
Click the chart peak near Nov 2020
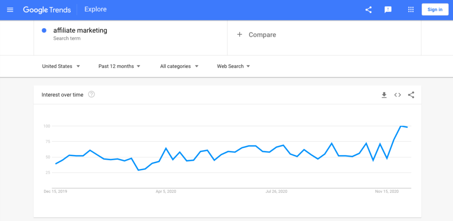coord(401,126)
